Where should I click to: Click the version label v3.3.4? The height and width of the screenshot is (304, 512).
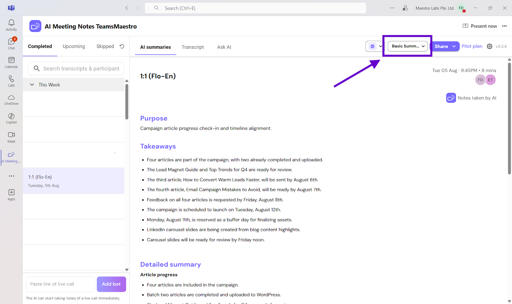click(x=501, y=46)
